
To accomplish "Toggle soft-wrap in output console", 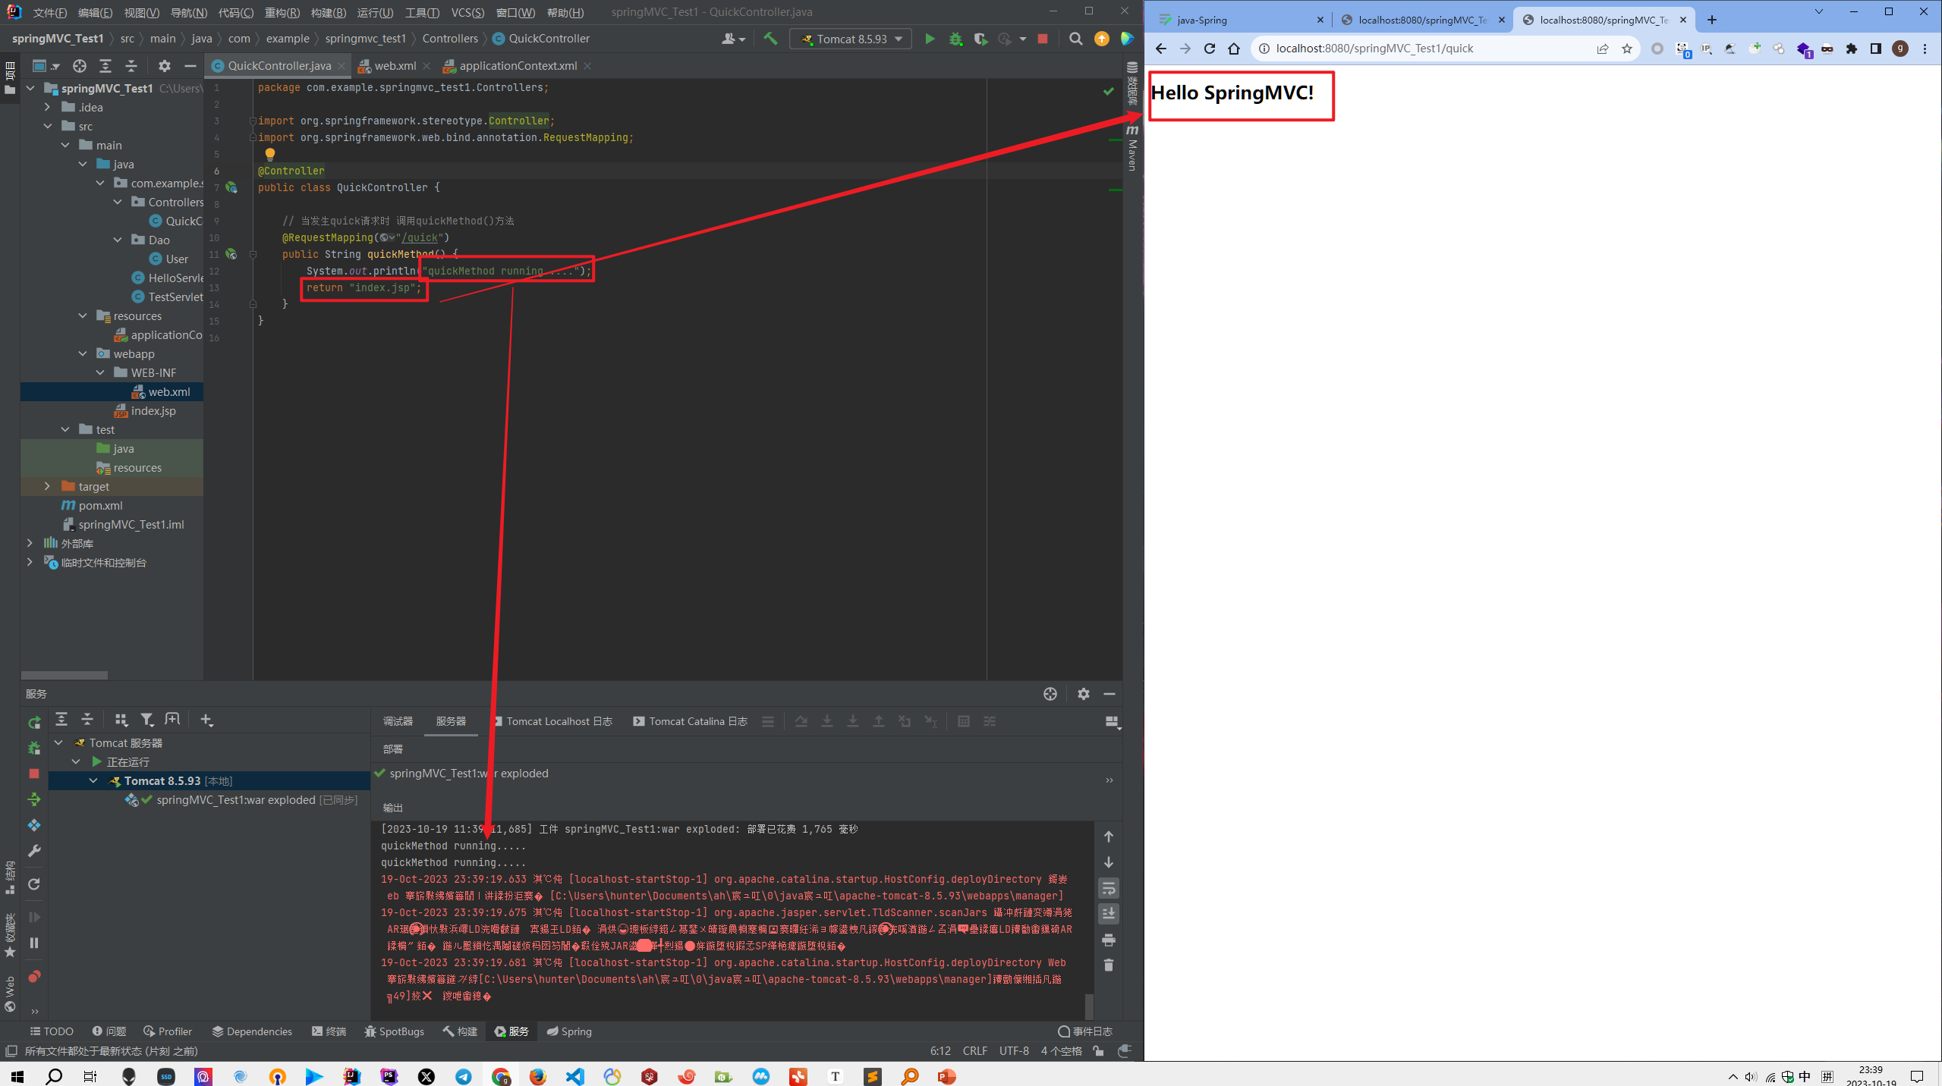I will (1108, 888).
